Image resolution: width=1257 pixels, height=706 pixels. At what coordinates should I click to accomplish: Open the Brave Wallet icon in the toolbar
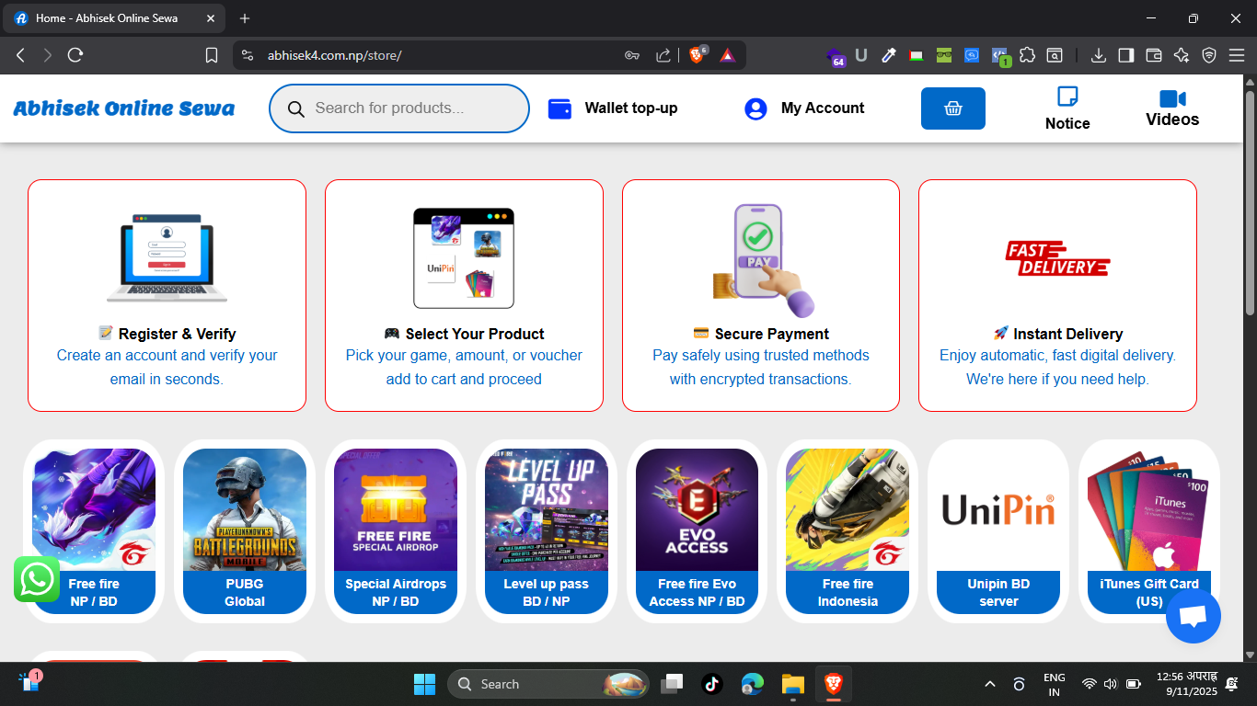click(x=1153, y=55)
